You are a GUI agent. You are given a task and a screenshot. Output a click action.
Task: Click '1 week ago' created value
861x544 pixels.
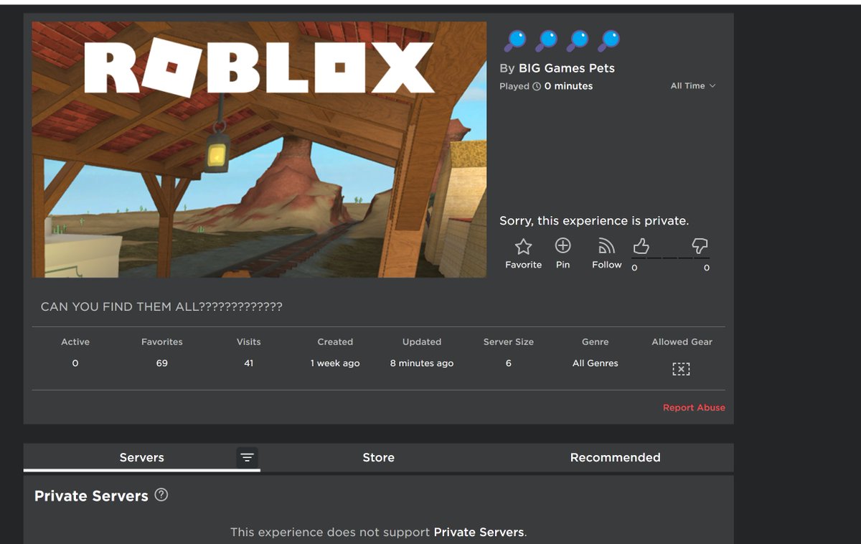click(x=335, y=363)
